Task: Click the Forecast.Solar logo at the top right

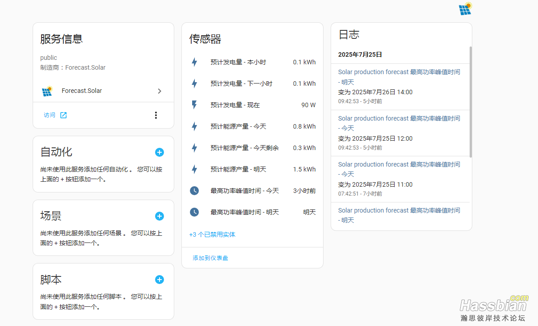Action: 465,9
